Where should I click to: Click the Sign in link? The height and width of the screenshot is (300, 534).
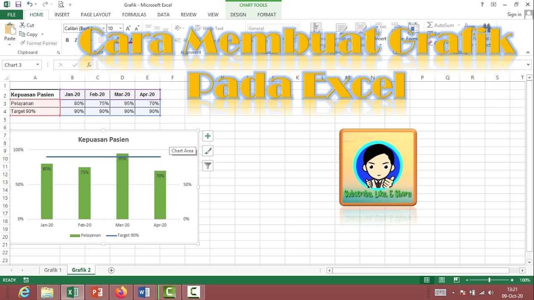[514, 15]
